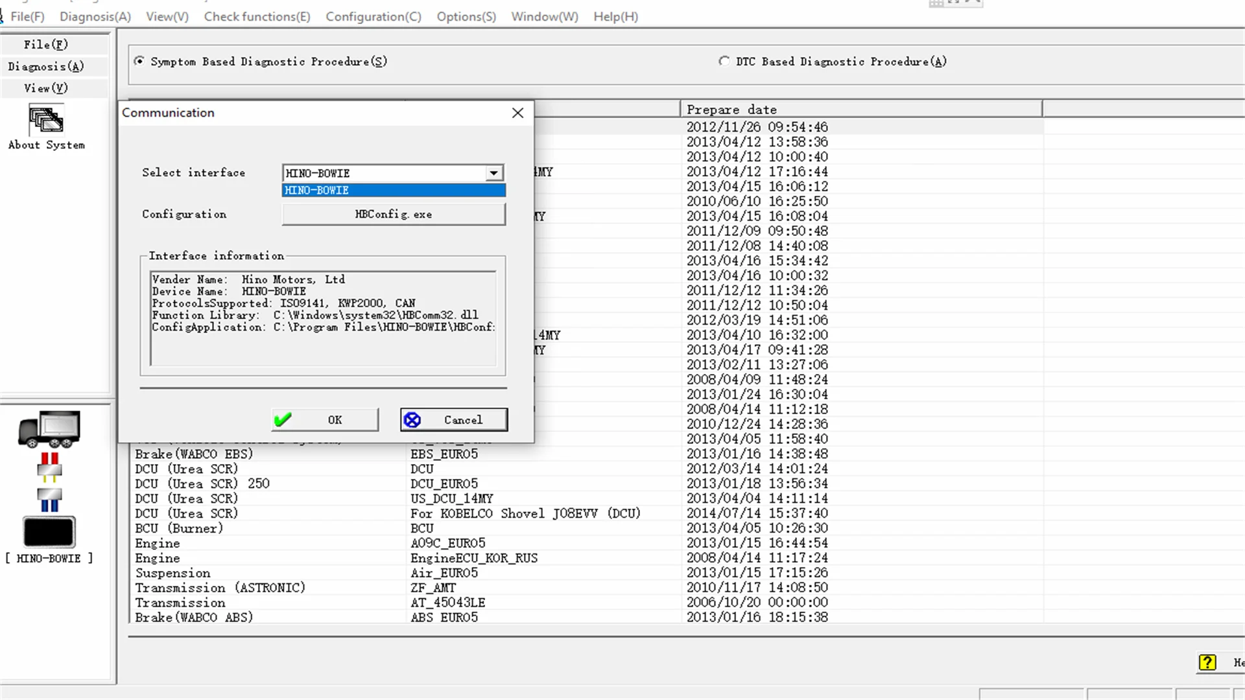
Task: Select DTC Based Diagnostic Procedure radio
Action: tap(724, 61)
